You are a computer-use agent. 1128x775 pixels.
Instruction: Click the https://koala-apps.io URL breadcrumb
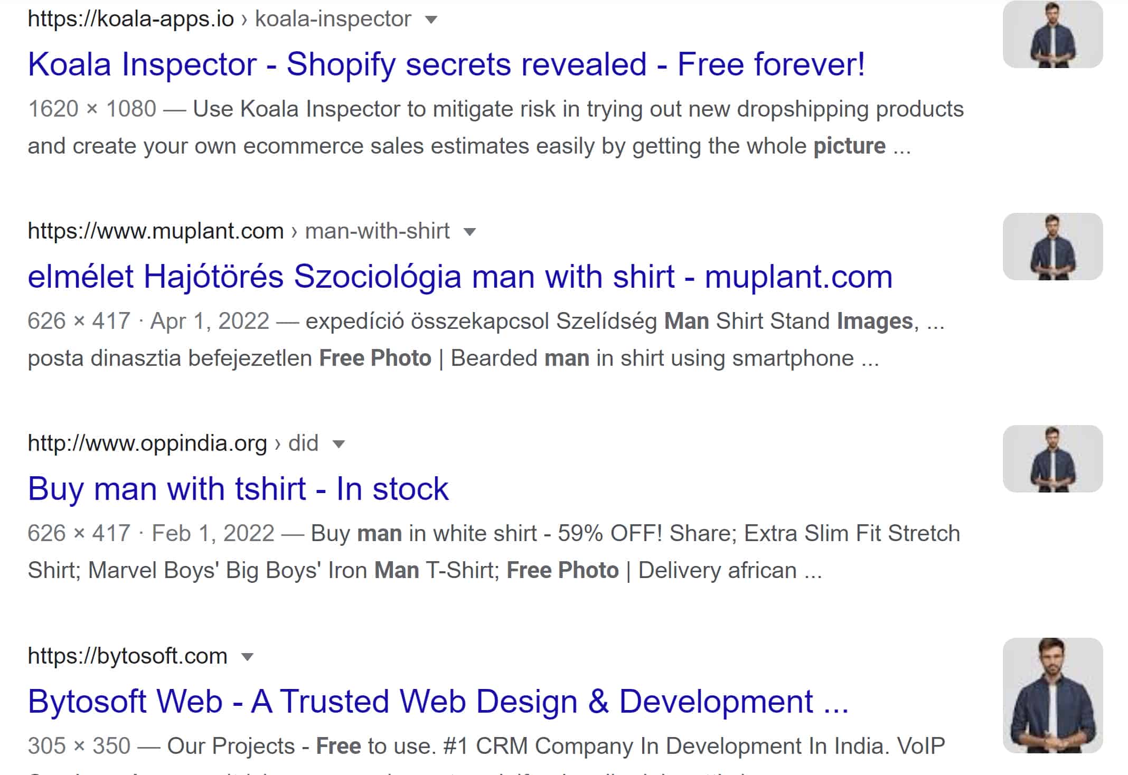pos(130,20)
